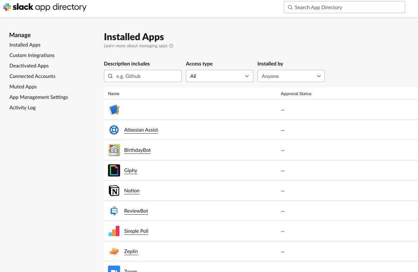The image size is (418, 272).
Task: Click the magnifier icon in Description filter
Action: click(x=110, y=76)
